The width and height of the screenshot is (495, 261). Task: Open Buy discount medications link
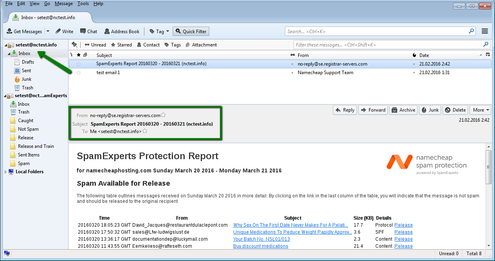tap(261, 246)
